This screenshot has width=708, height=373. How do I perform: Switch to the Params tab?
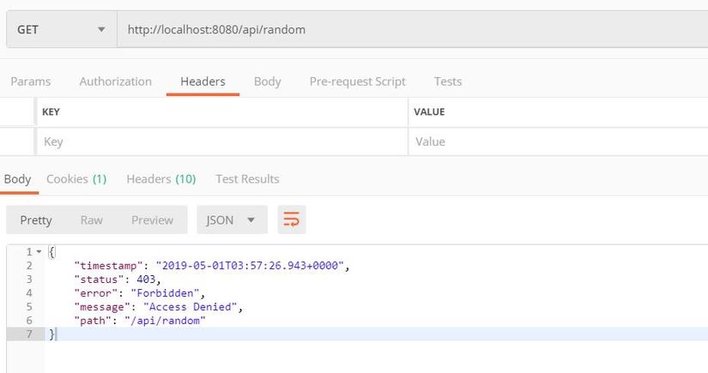[31, 81]
